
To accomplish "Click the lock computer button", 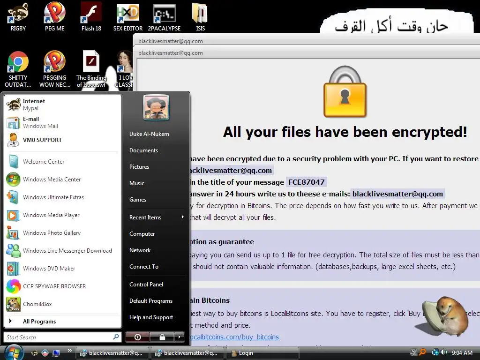I will (162, 337).
